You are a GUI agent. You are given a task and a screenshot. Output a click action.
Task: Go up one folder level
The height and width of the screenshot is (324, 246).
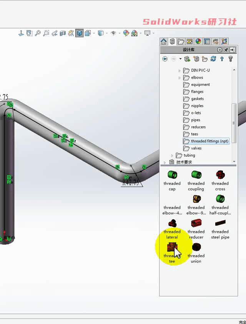[x=222, y=59]
